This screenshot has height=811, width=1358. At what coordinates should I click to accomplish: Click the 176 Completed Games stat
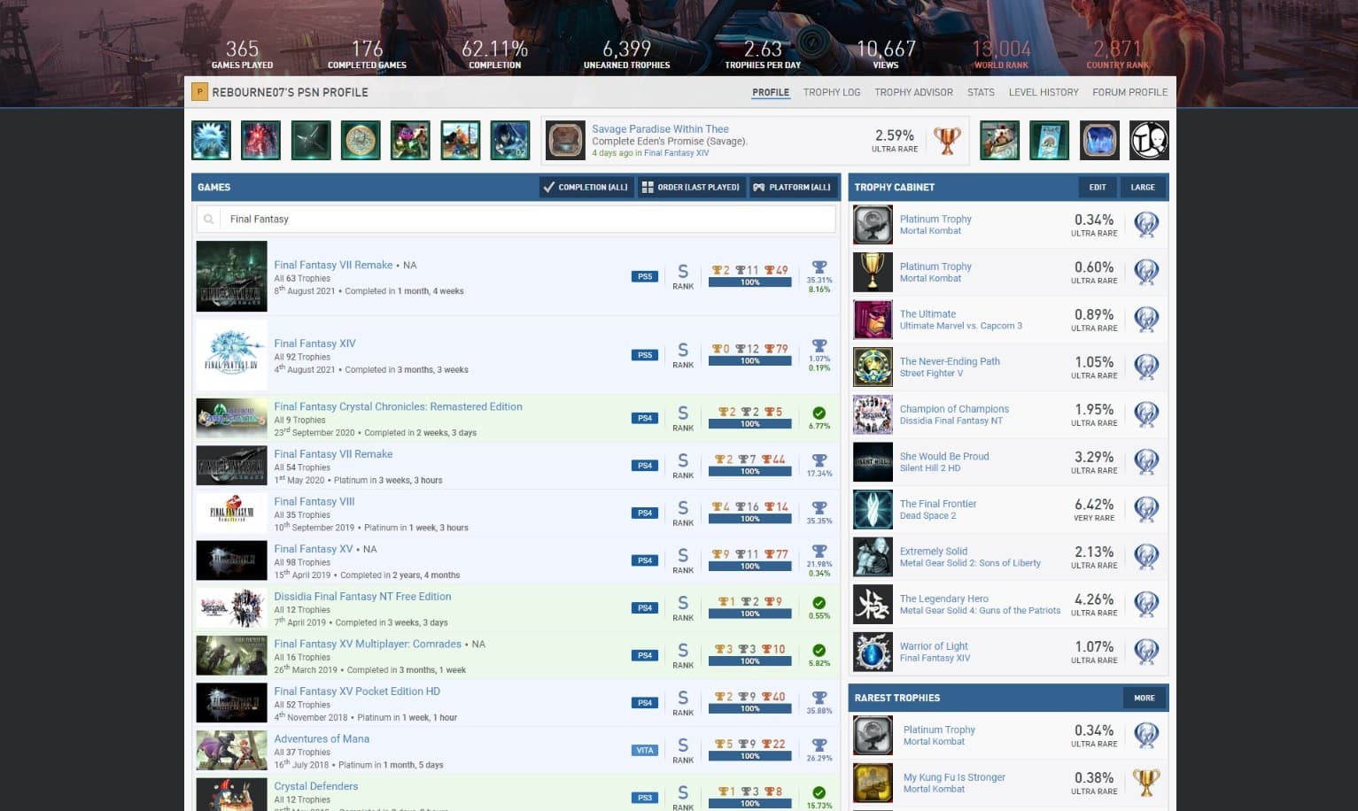pos(367,53)
